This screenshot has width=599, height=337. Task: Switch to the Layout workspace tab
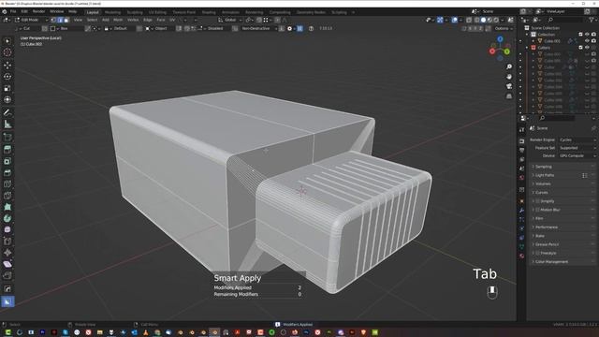point(93,12)
